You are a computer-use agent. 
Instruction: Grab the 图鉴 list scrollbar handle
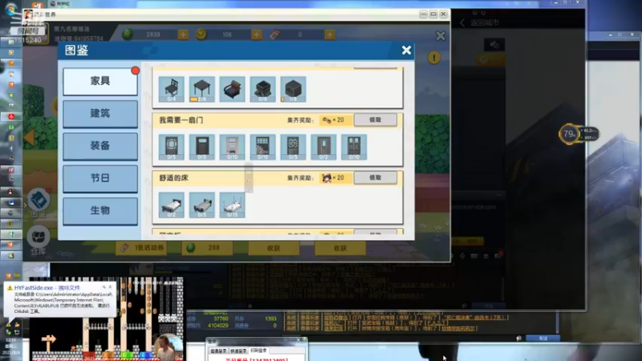(249, 177)
